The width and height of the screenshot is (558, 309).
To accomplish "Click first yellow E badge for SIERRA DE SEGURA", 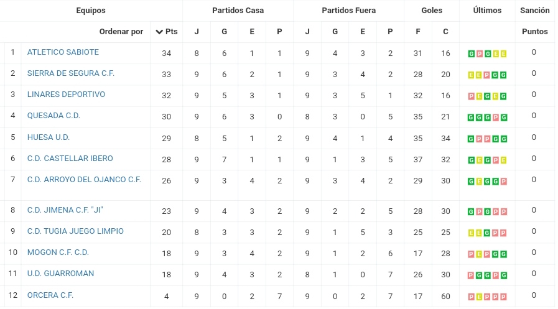I will [x=471, y=75].
